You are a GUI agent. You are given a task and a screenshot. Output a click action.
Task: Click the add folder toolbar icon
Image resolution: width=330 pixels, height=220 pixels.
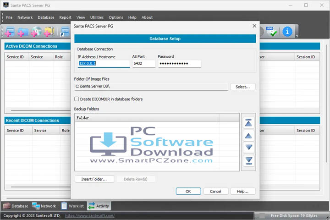pos(23,32)
